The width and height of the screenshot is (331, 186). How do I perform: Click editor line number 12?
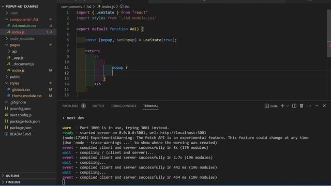[67, 73]
